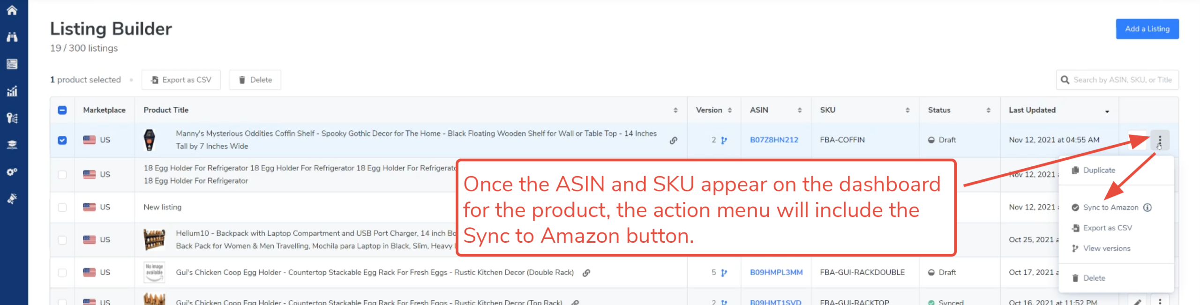Open ASIN link B07Z8HN212

(x=773, y=140)
